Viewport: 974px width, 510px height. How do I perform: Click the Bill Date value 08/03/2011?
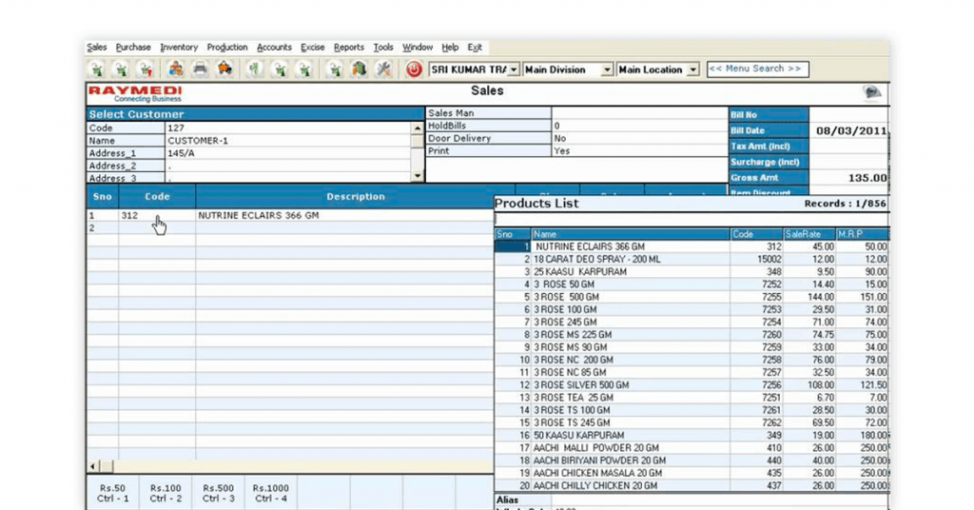pyautogui.click(x=851, y=131)
